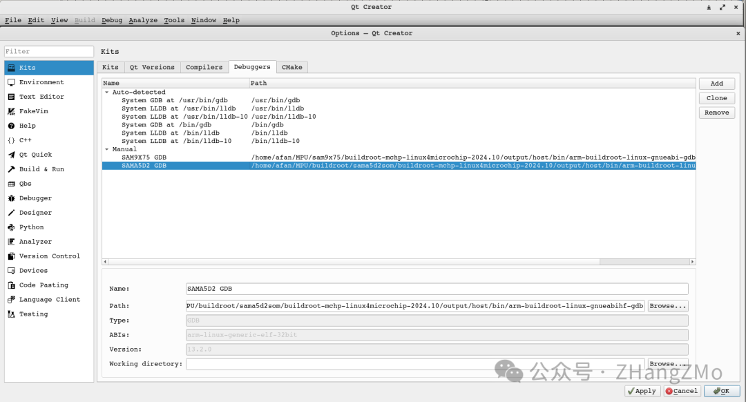The height and width of the screenshot is (402, 746).
Task: Open the Help menu in menubar
Action: point(231,20)
